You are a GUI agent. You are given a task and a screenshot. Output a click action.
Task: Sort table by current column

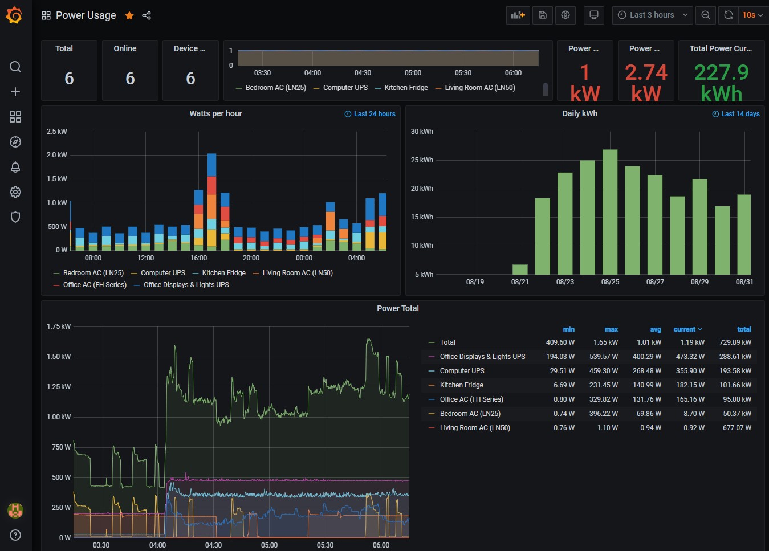click(688, 329)
